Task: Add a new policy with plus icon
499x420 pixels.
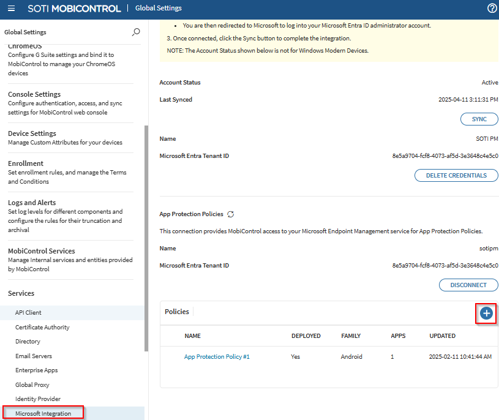Action: (486, 313)
